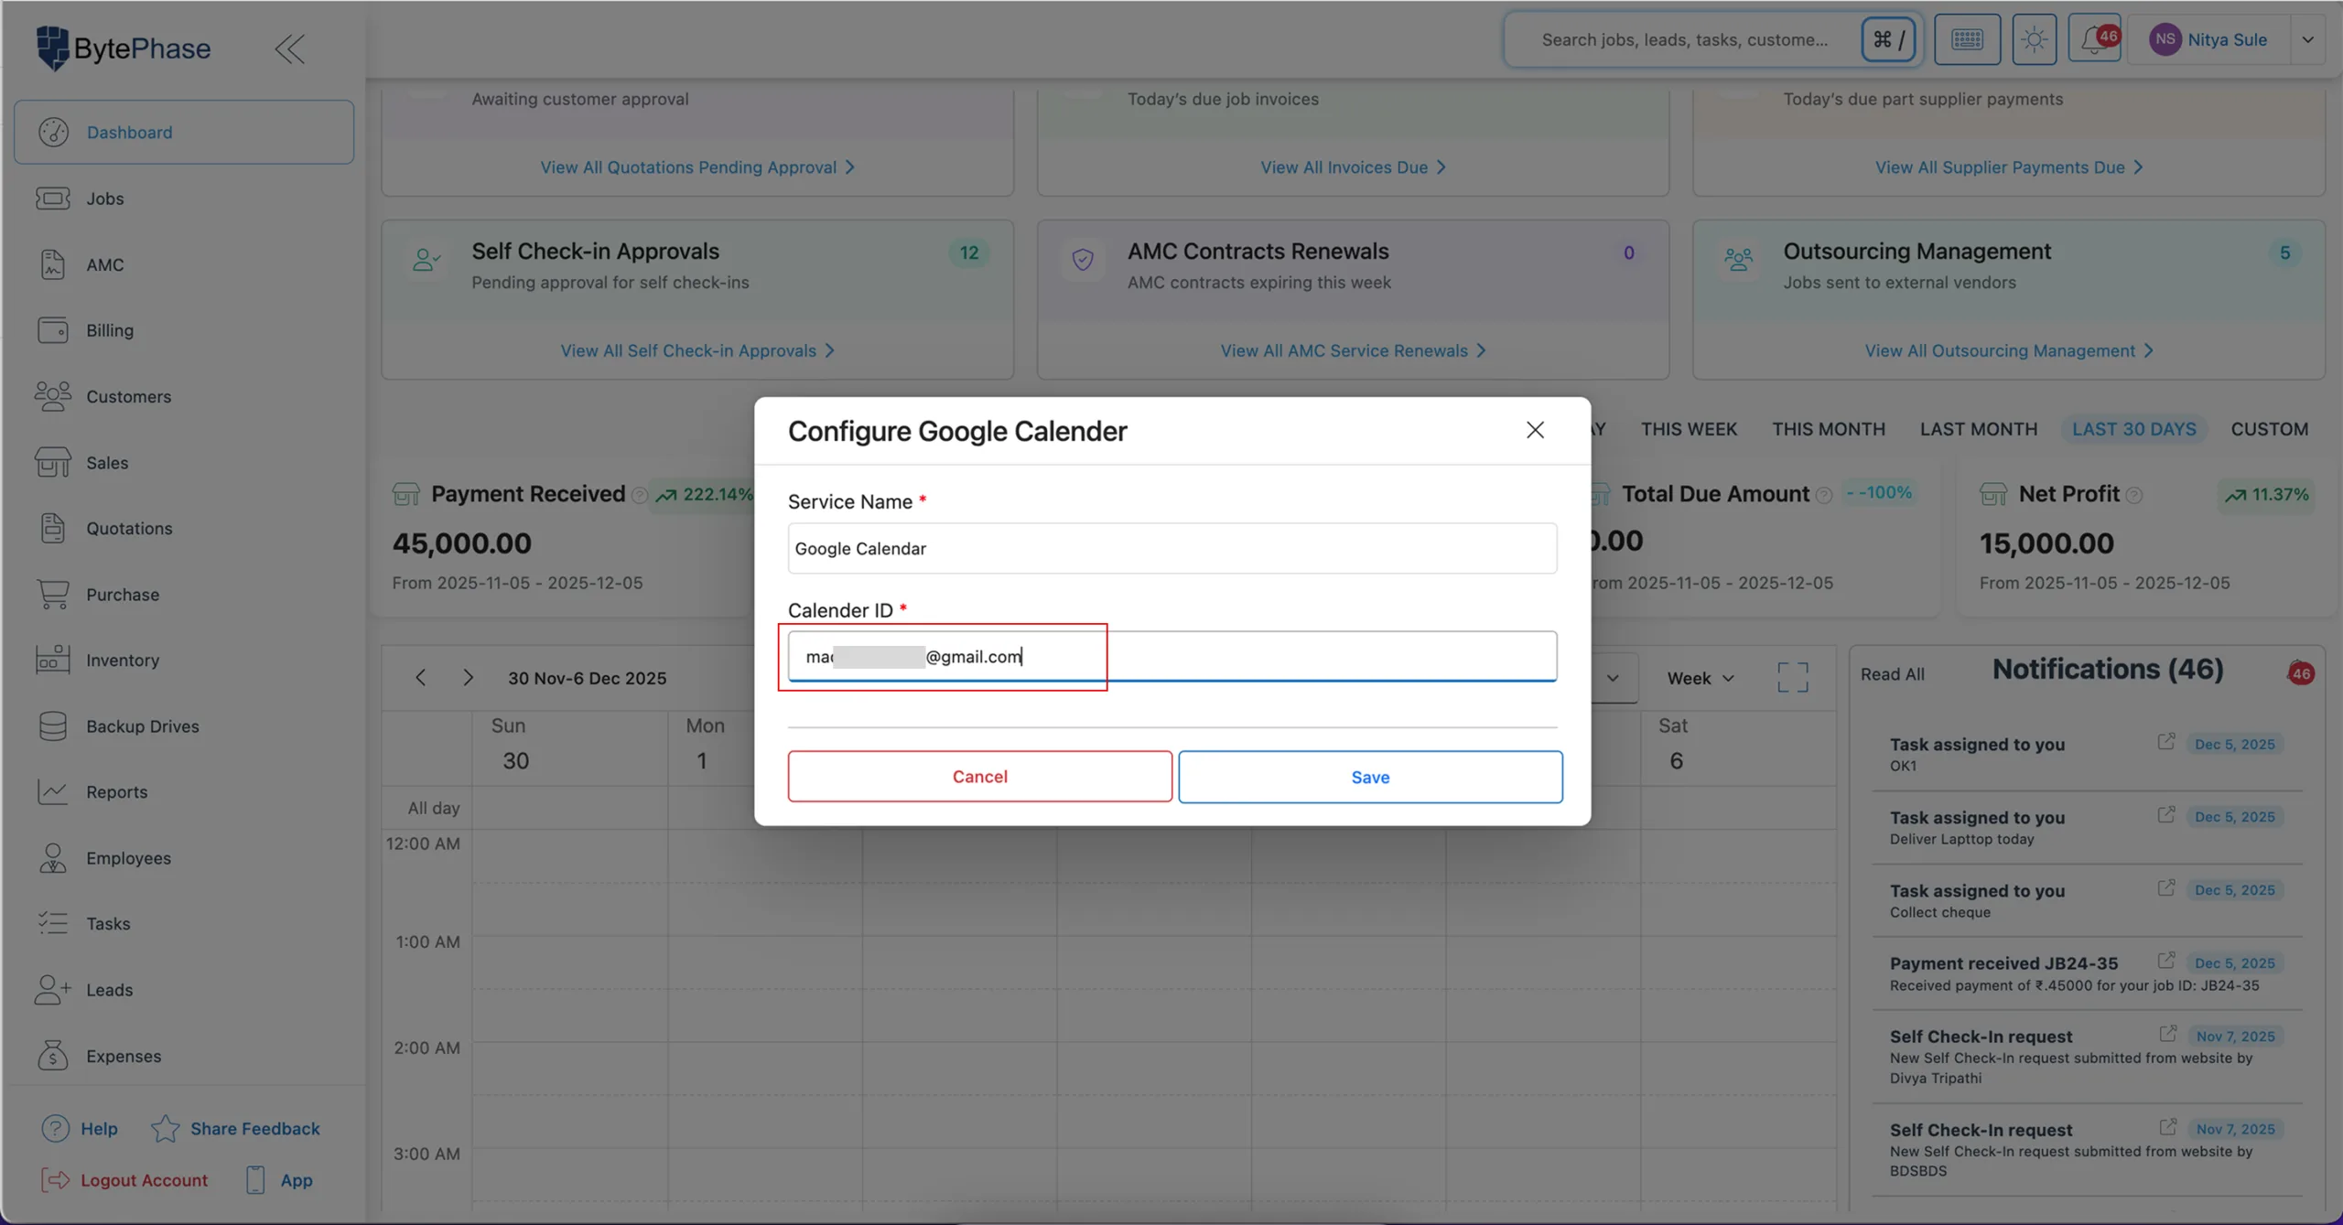Click the notifications bell showing 46 alerts
Viewport: 2343px width, 1225px height.
(x=2096, y=39)
